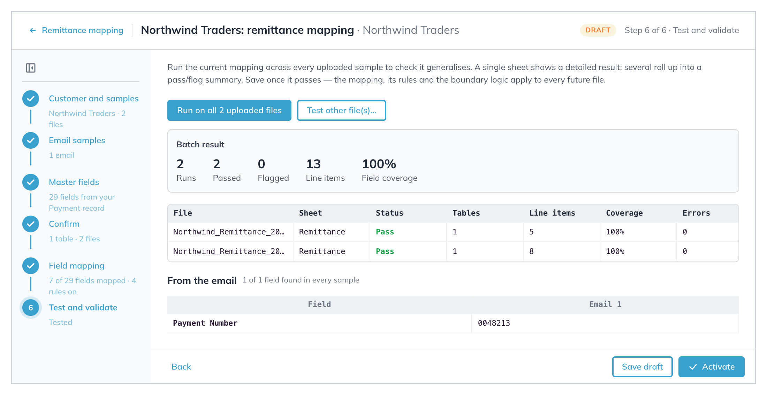
Task: Click the checkmark circle for Confirm step
Action: click(31, 224)
